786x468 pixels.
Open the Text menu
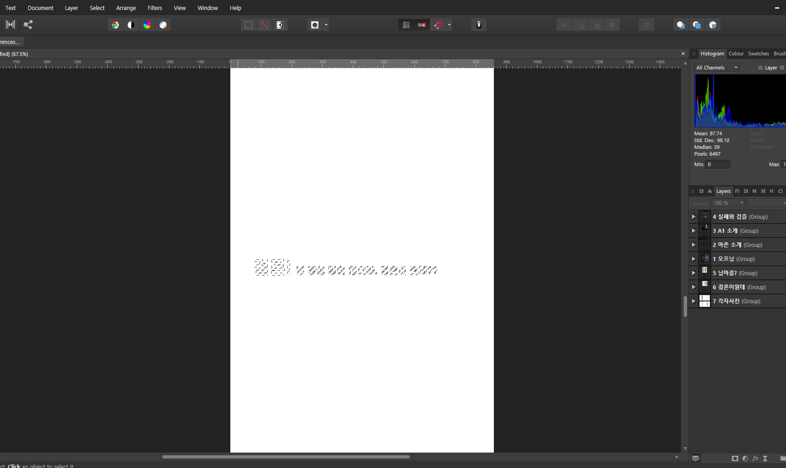[x=10, y=8]
